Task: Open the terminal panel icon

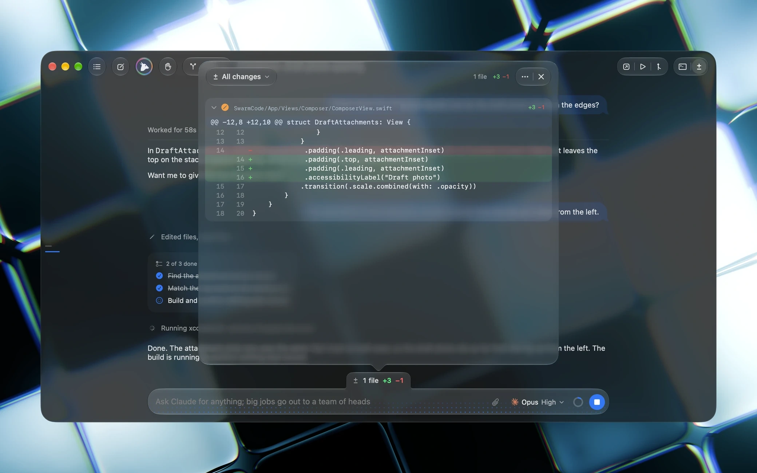Action: 682,67
